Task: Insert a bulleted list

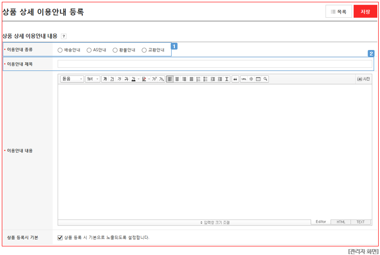Action: tap(205, 79)
